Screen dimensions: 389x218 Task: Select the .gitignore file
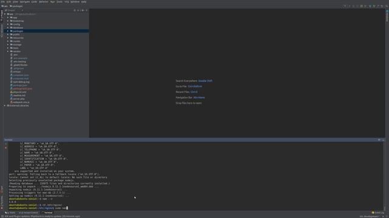tap(18, 68)
